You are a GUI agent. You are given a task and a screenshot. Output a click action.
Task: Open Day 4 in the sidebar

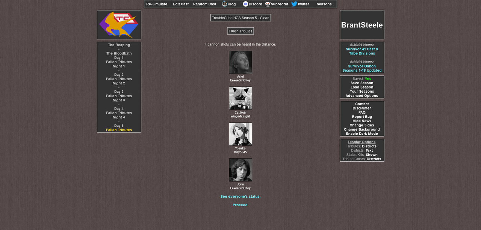click(119, 109)
